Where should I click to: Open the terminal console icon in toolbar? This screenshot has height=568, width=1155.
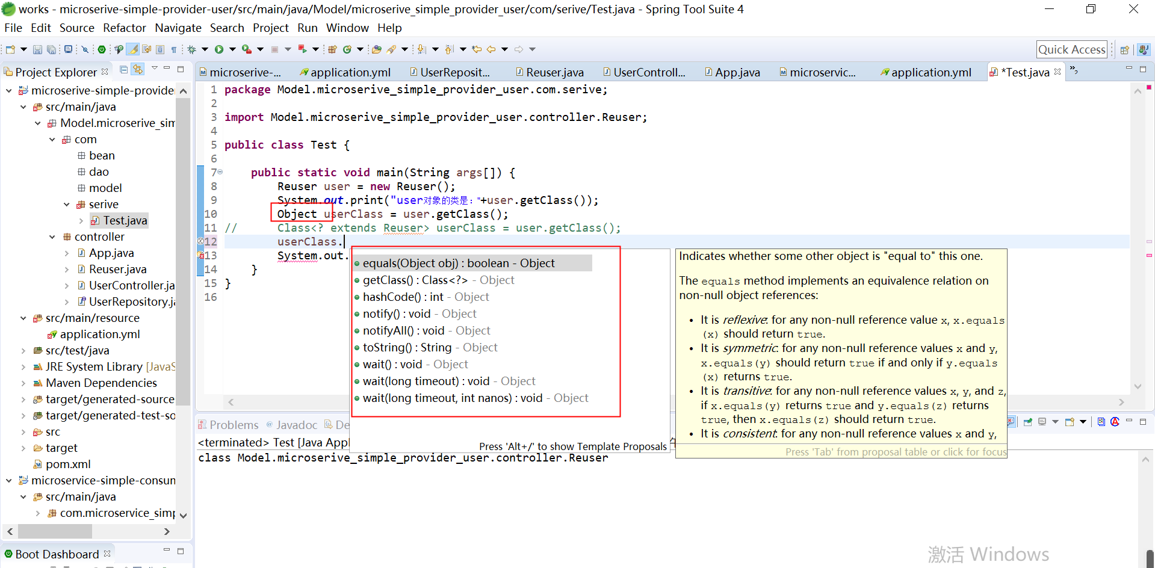(68, 49)
